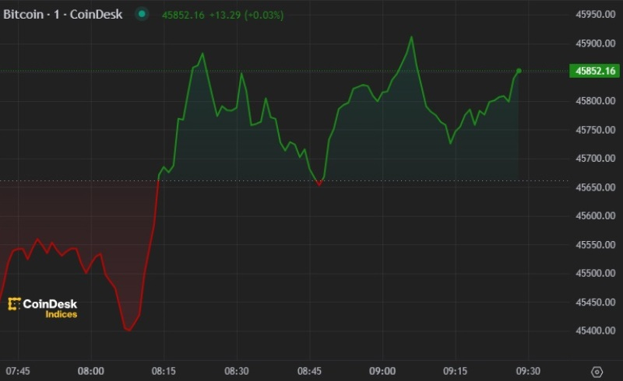
Task: Click the 45852.16 price value in header
Action: (183, 15)
